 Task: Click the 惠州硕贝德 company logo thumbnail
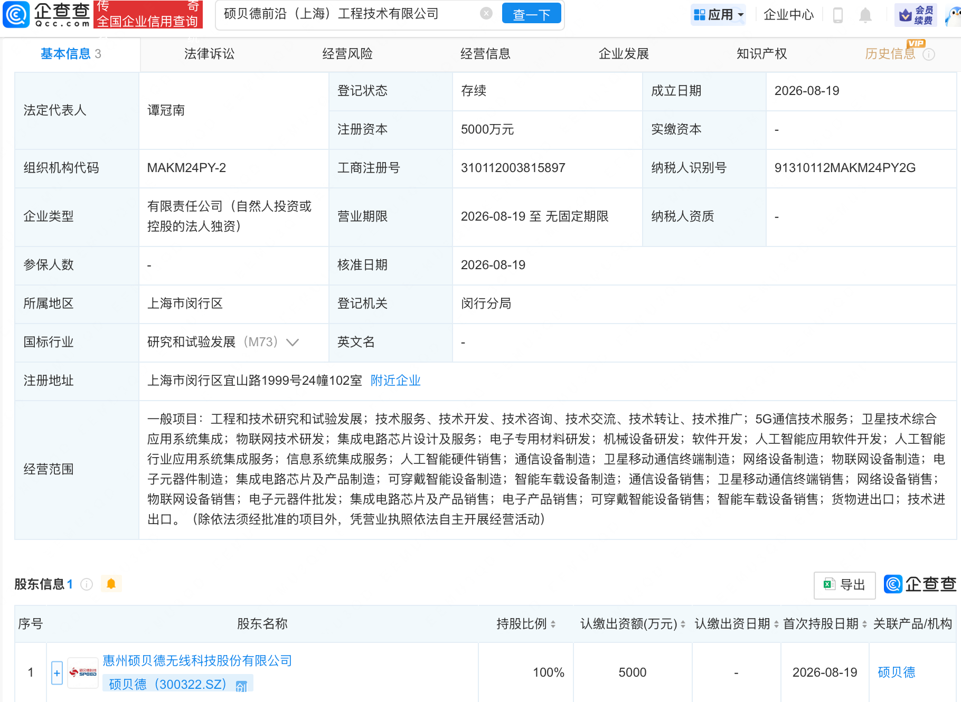coord(83,673)
